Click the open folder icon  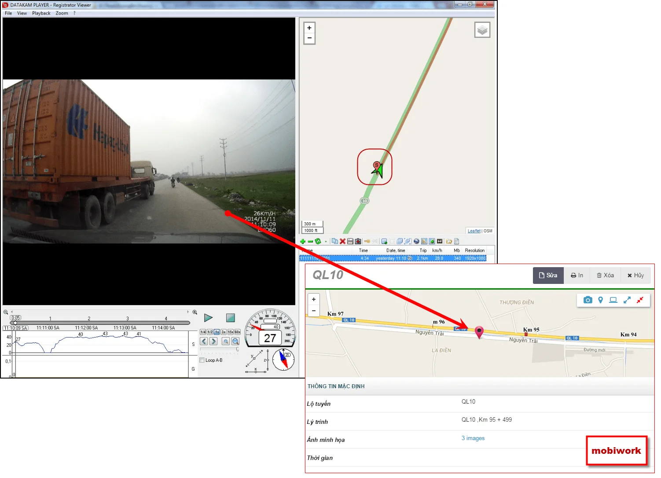449,241
